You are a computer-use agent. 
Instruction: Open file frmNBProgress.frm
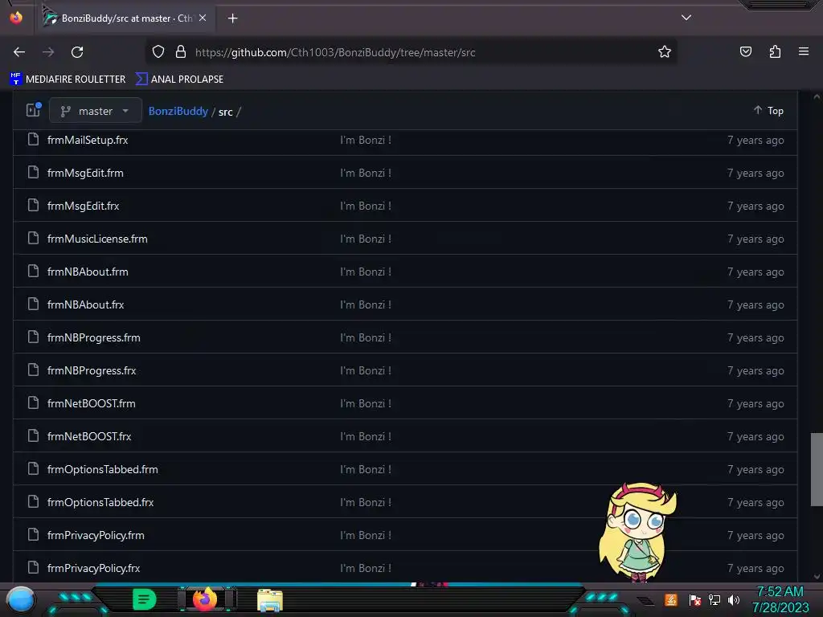pos(94,338)
